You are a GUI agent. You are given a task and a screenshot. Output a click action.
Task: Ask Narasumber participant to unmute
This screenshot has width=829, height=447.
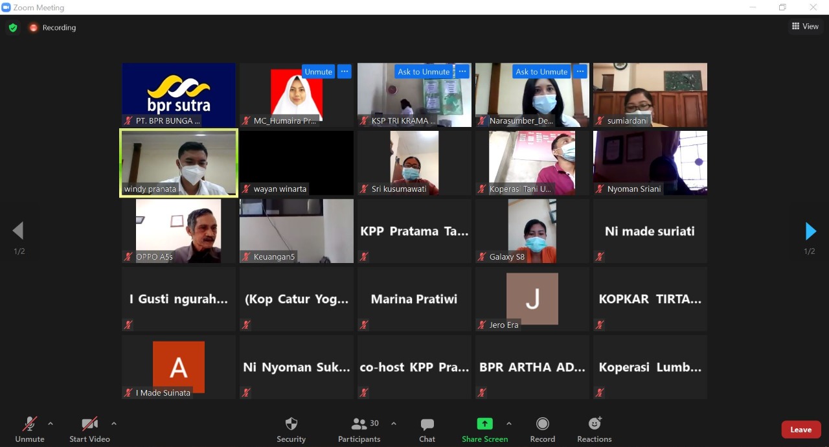[x=541, y=72]
